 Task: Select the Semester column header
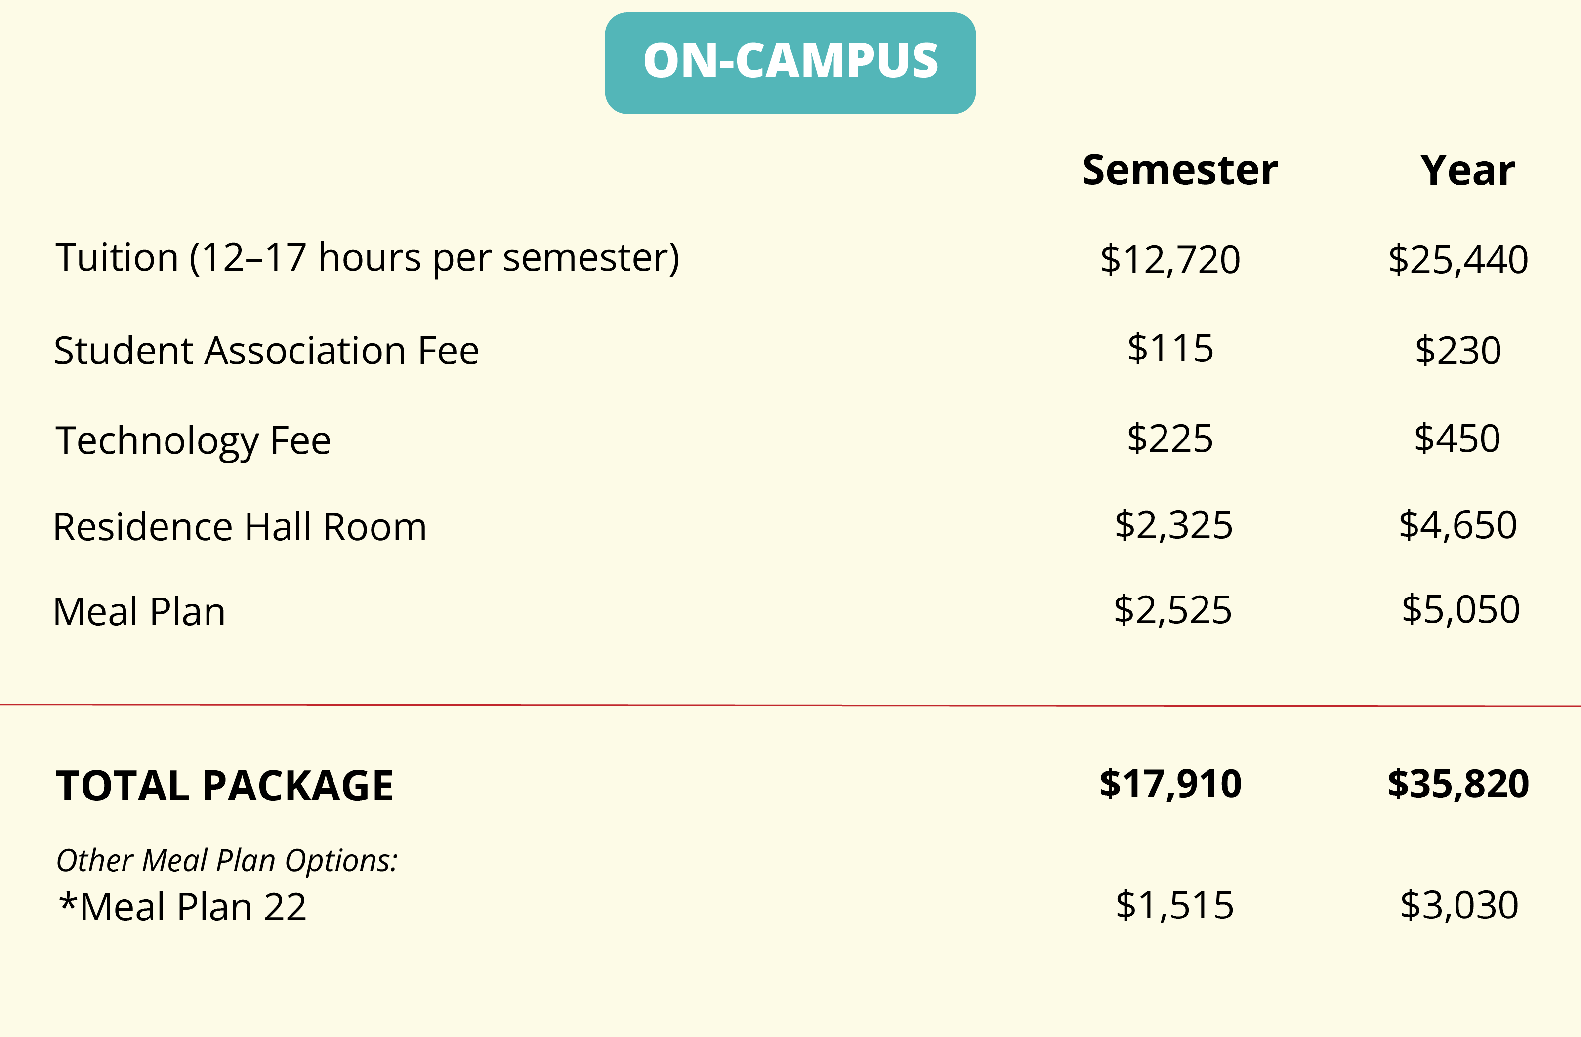point(1180,170)
